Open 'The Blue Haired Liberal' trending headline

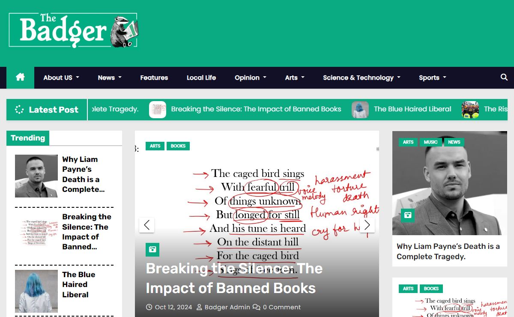click(x=78, y=284)
